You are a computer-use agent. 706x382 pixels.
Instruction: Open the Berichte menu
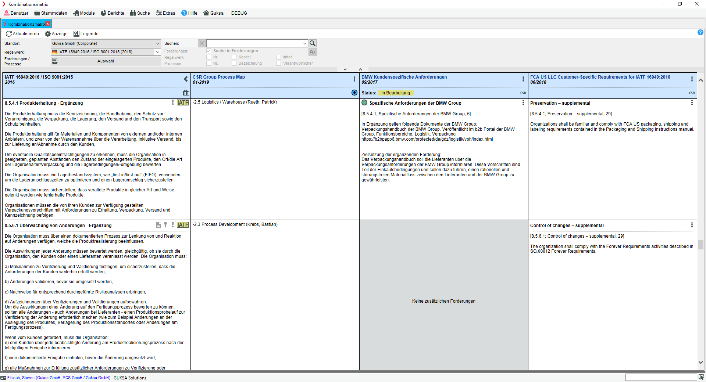point(113,13)
